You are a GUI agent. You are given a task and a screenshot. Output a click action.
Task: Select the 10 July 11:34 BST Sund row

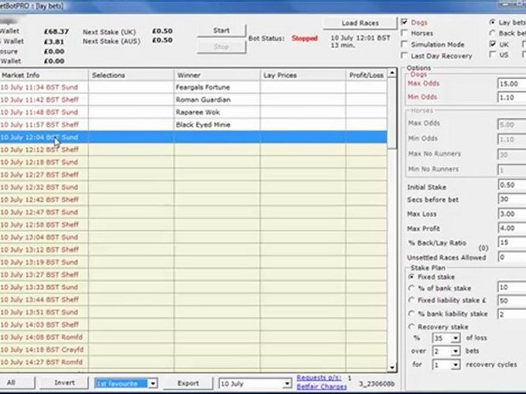(193, 87)
